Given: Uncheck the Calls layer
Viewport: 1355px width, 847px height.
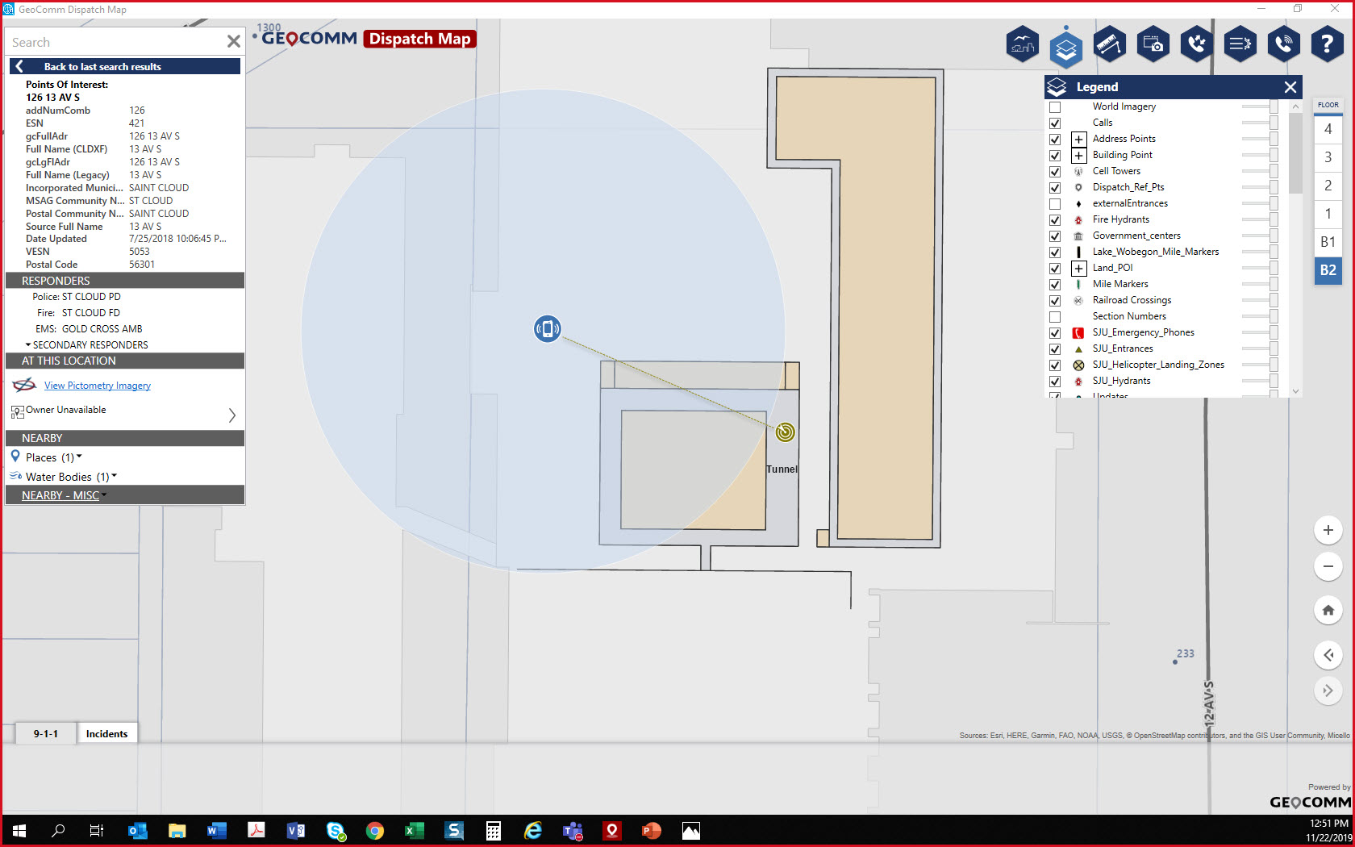Looking at the screenshot, I should click(1055, 123).
